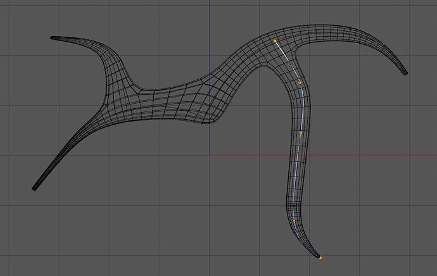Select the topmost orange curve control point
Image resolution: width=437 pixels, height=276 pixels.
tap(275, 41)
